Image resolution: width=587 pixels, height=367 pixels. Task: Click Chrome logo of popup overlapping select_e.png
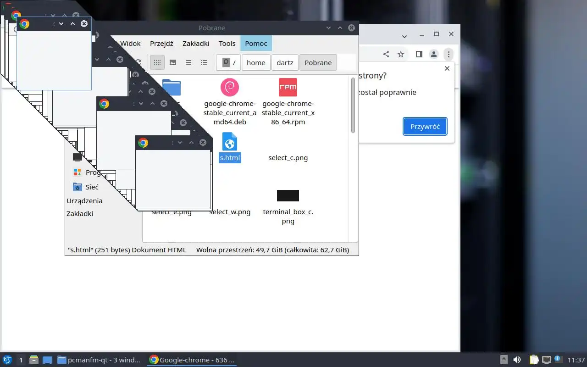(x=143, y=143)
